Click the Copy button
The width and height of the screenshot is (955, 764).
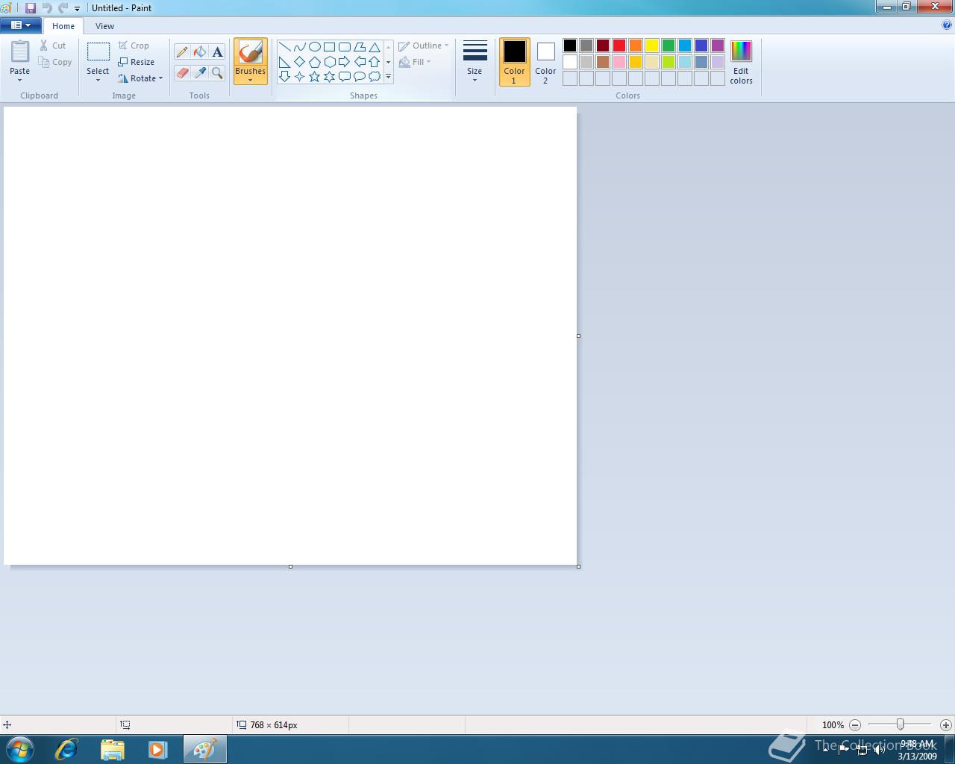(56, 62)
